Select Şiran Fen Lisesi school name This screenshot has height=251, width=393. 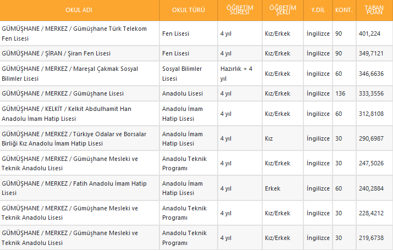[57, 53]
